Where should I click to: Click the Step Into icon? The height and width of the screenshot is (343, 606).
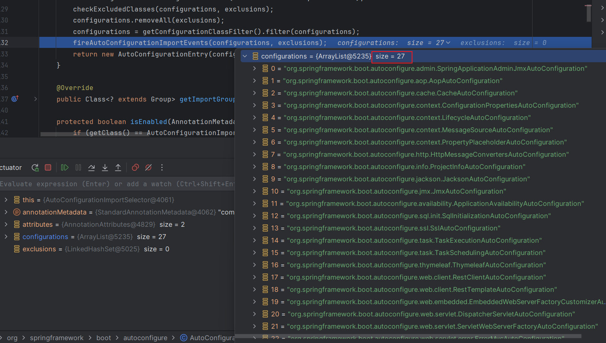(105, 167)
